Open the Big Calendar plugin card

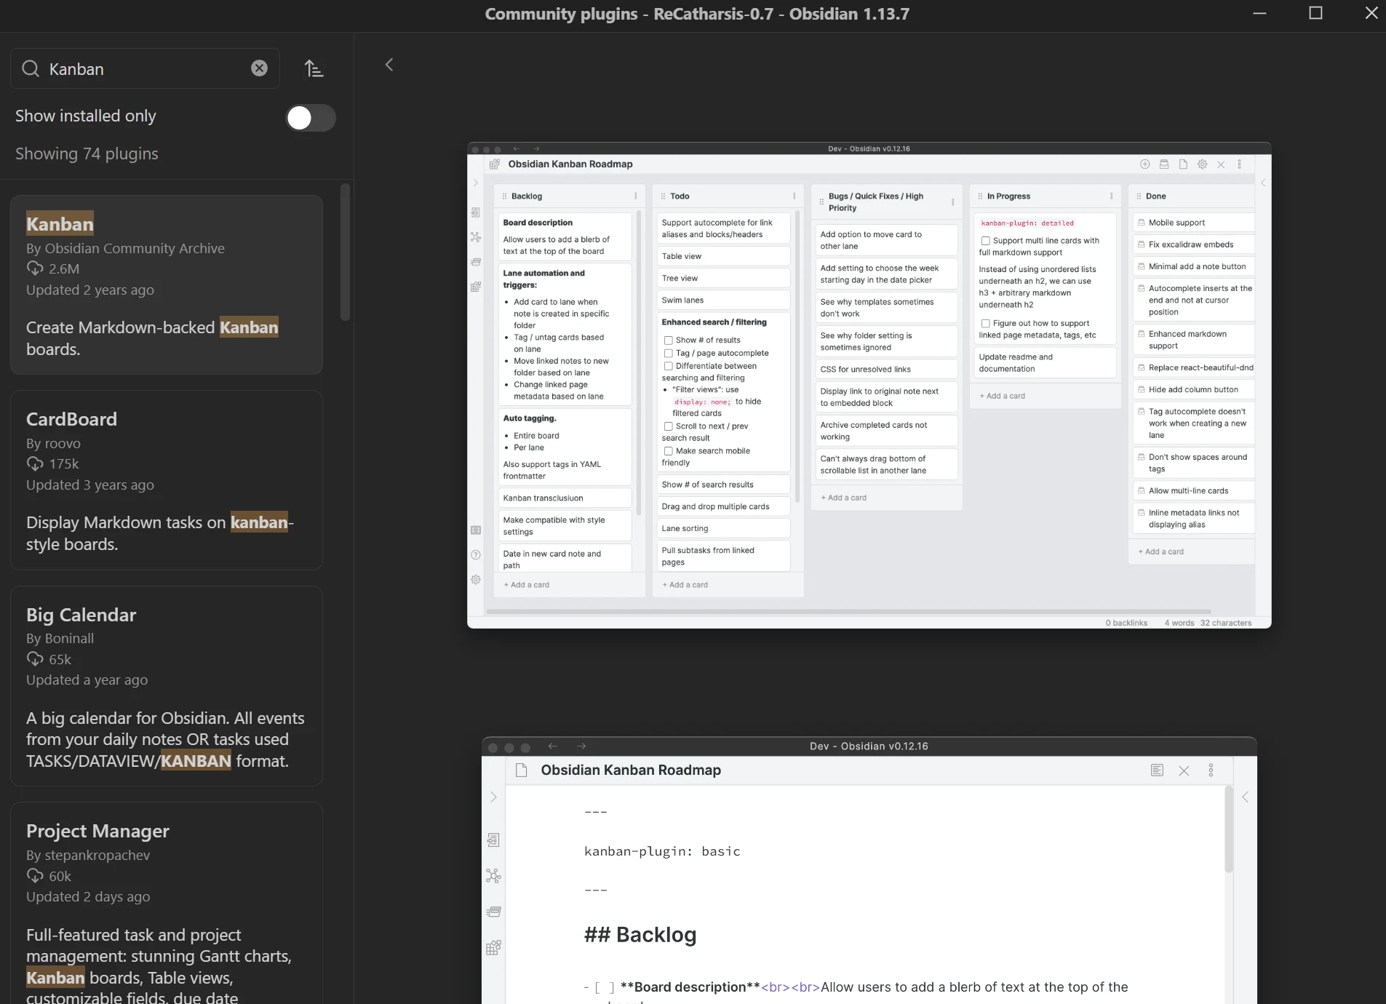167,686
